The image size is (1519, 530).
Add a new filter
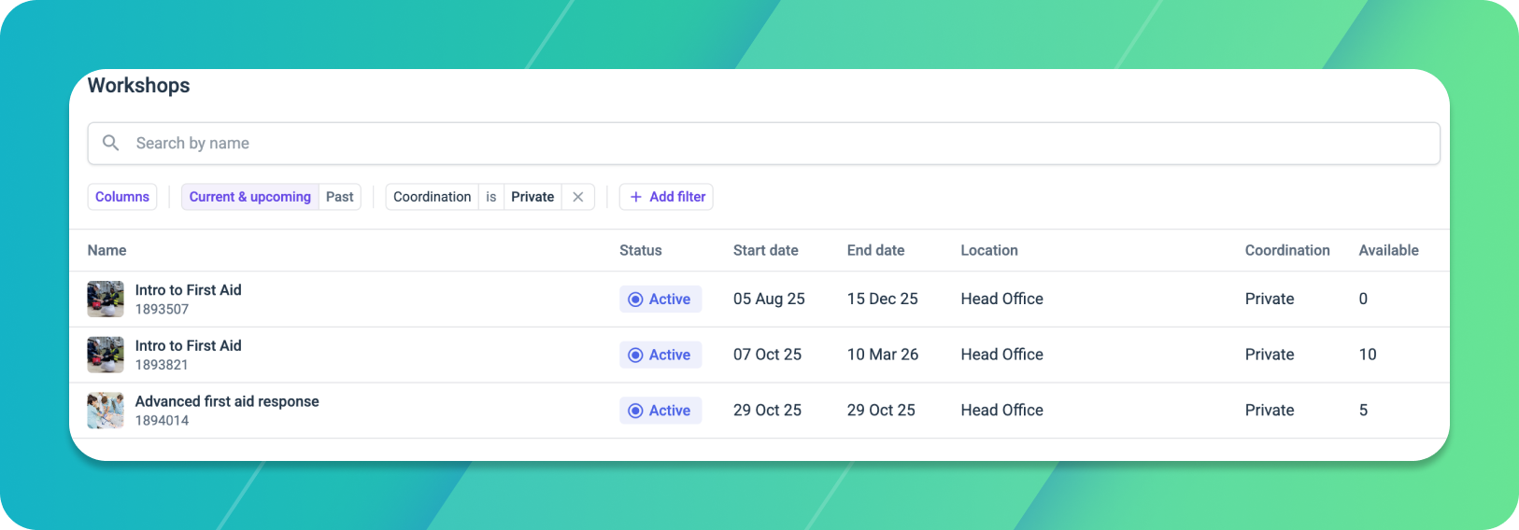click(x=666, y=197)
